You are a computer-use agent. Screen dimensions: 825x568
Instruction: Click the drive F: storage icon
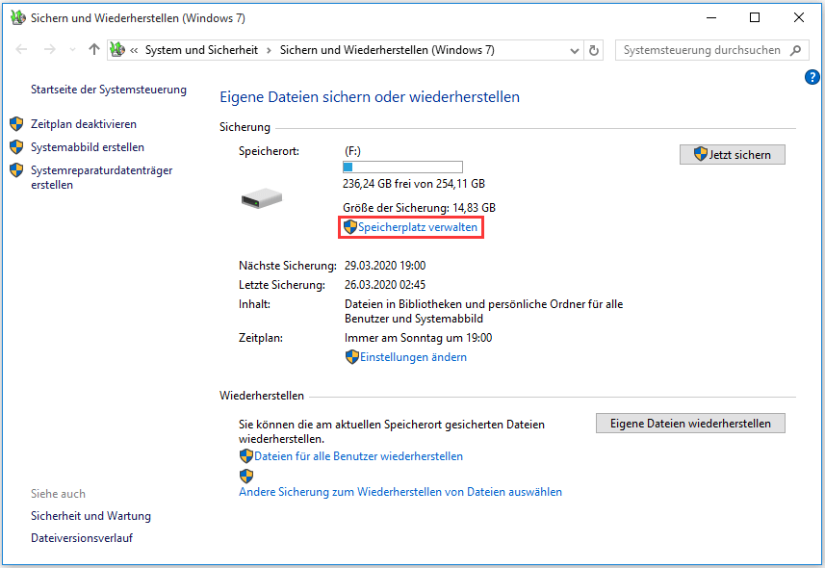pyautogui.click(x=261, y=198)
